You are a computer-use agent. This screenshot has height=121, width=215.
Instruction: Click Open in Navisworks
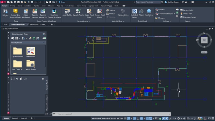pos(43,14)
